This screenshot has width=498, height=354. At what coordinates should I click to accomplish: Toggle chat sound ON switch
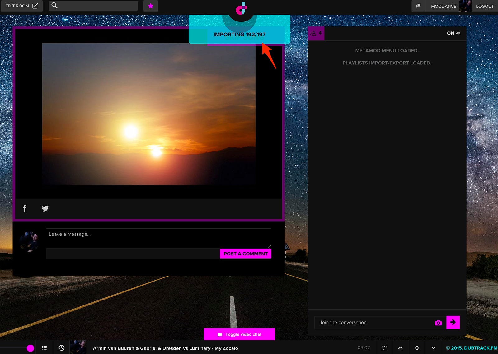click(x=453, y=33)
